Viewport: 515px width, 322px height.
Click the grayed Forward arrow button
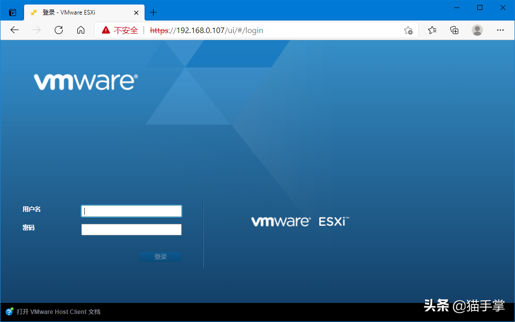tap(37, 30)
